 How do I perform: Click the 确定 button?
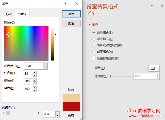click(x=71, y=14)
